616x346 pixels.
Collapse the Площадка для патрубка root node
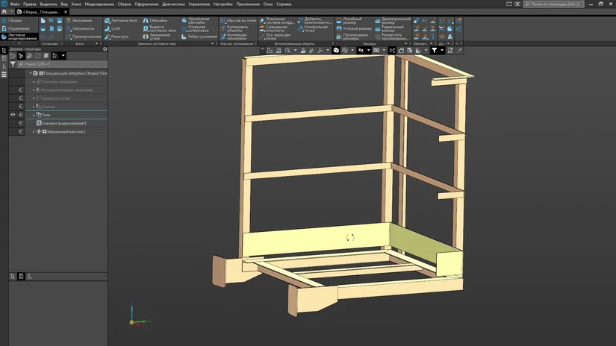(x=31, y=73)
